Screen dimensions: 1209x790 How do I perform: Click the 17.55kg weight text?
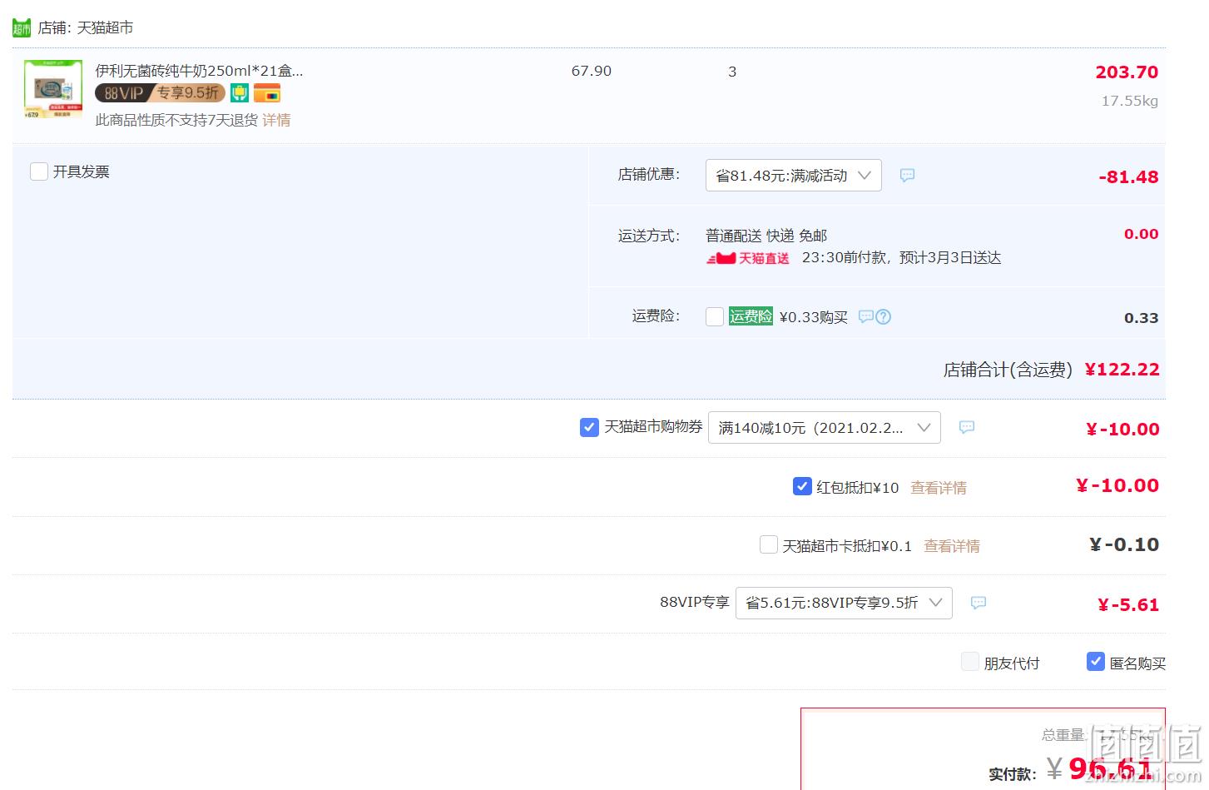click(x=1129, y=101)
